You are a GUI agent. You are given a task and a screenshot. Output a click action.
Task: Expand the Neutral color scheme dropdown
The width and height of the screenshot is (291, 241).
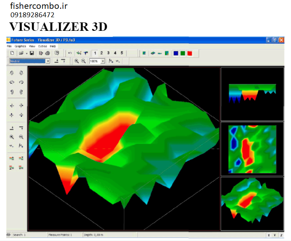[48, 61]
